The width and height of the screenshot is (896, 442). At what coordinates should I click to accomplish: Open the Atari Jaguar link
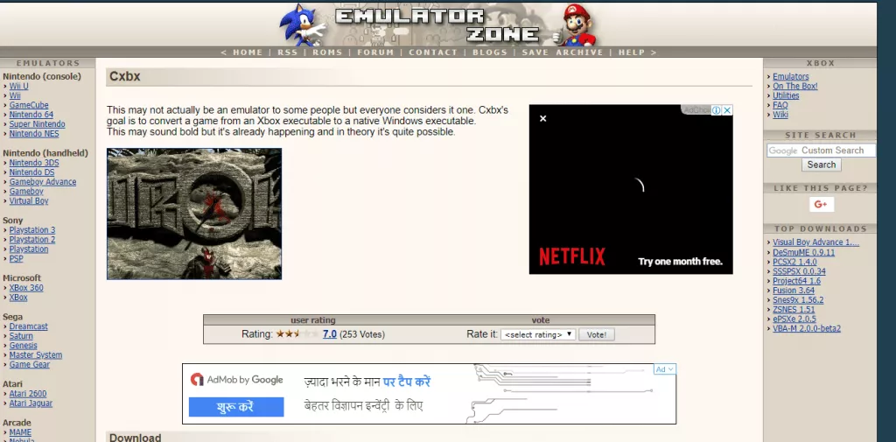click(x=31, y=403)
